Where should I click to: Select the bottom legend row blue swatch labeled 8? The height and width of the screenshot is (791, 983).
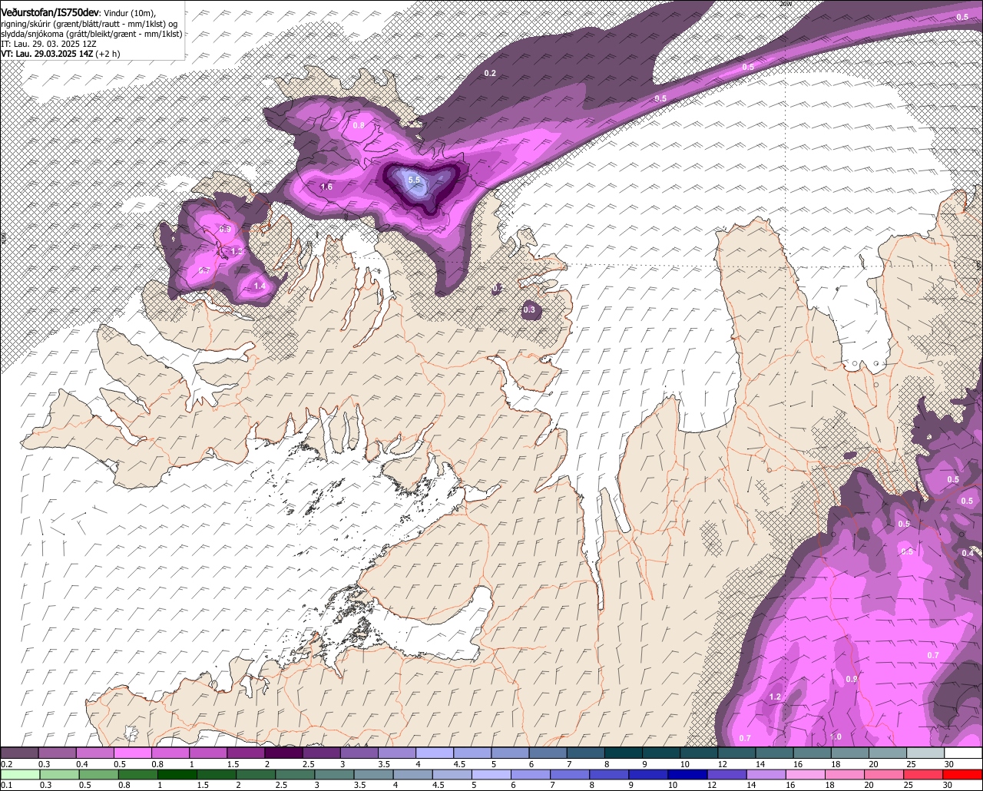(611, 775)
